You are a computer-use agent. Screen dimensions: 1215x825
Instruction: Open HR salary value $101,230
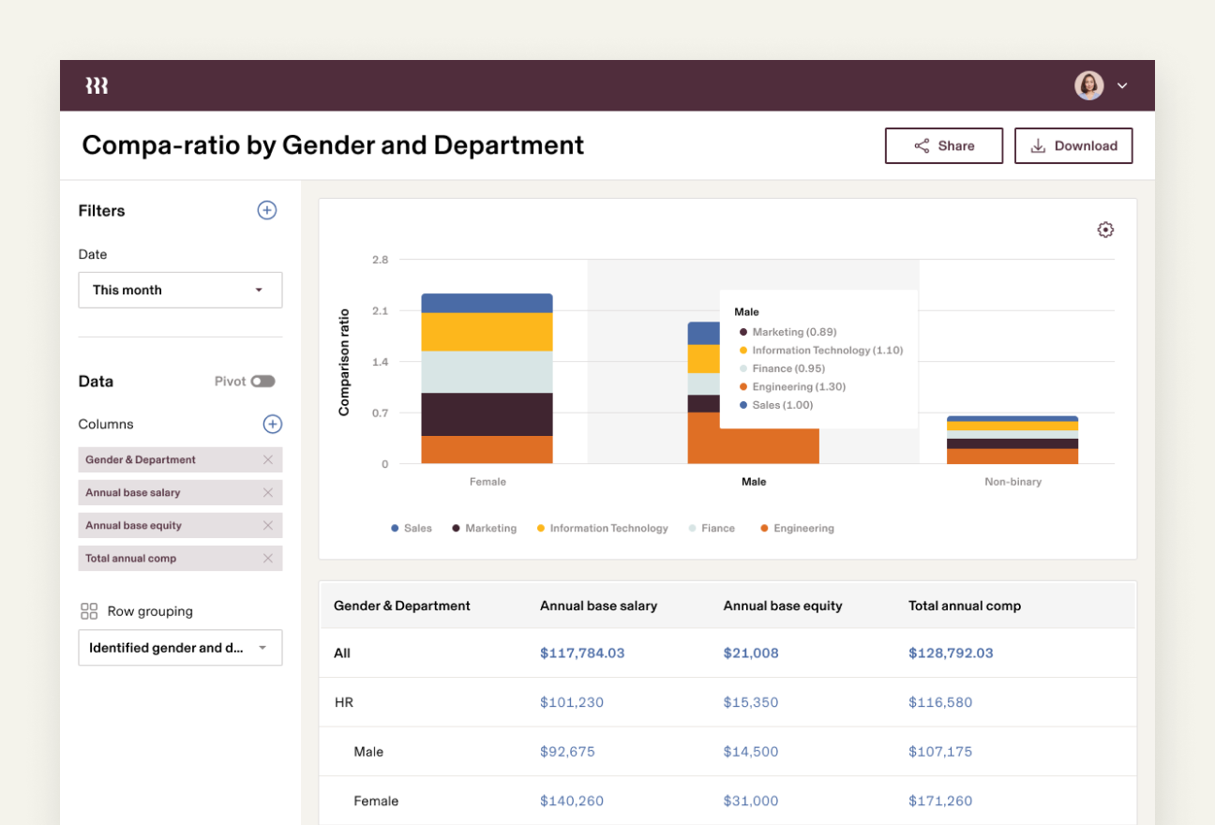tap(572, 702)
